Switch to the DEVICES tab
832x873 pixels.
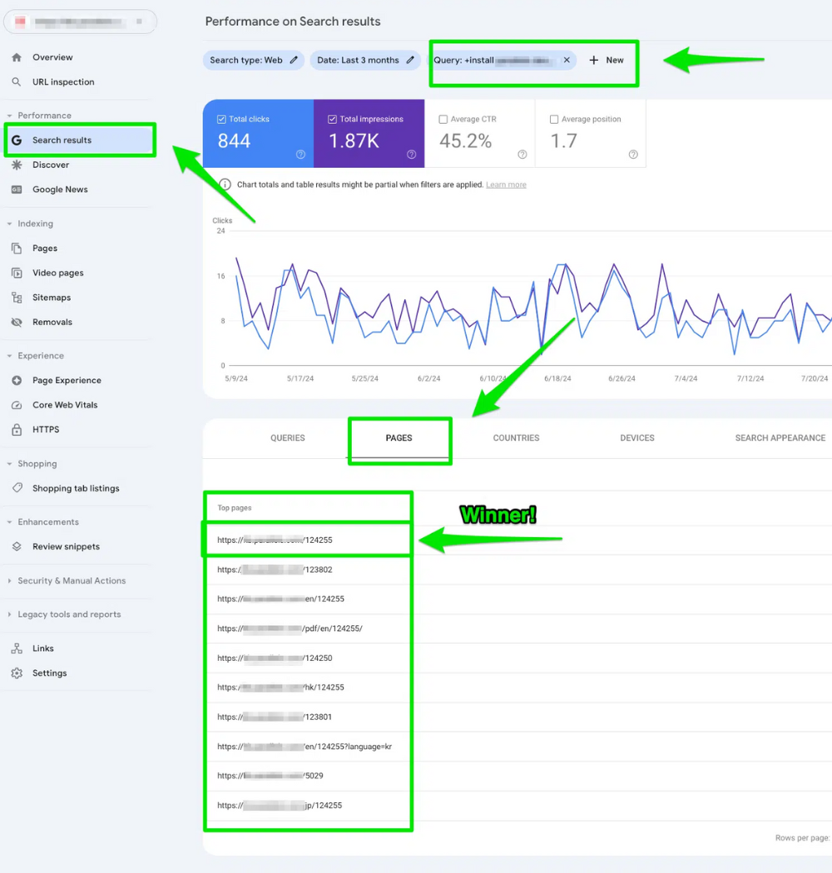click(x=636, y=438)
